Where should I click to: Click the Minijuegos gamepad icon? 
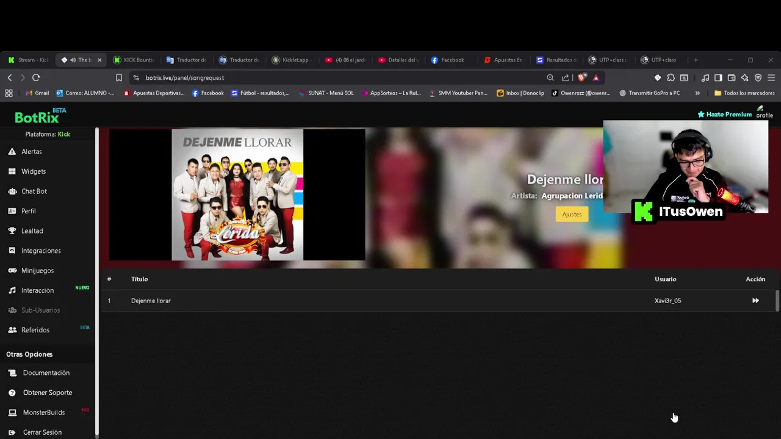pos(12,271)
